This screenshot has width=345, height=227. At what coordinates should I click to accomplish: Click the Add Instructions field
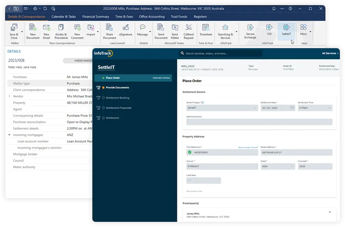click(259, 122)
